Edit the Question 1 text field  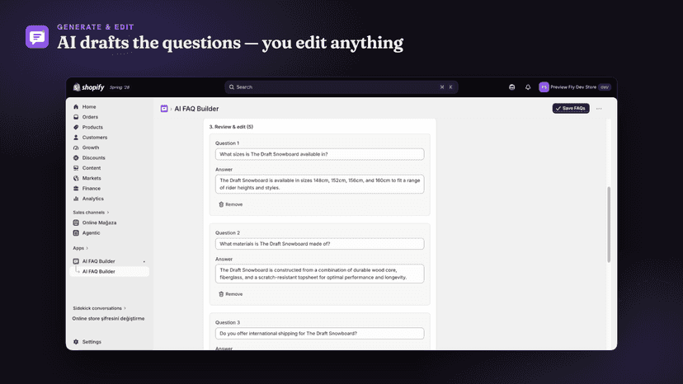click(x=319, y=154)
